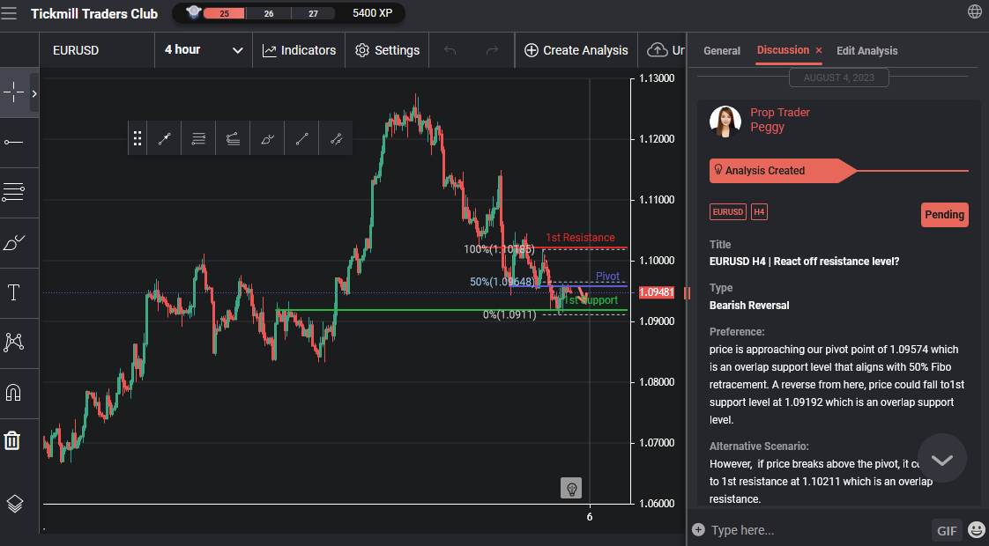
Task: Click the redo arrow
Action: pyautogui.click(x=492, y=50)
